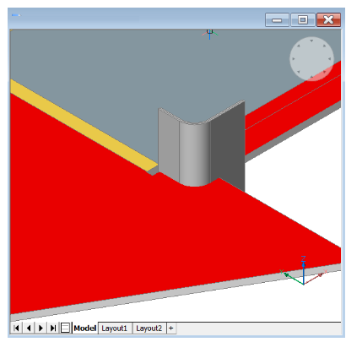Go to previous layout tab arrow
The height and width of the screenshot is (342, 346).
tap(29, 328)
